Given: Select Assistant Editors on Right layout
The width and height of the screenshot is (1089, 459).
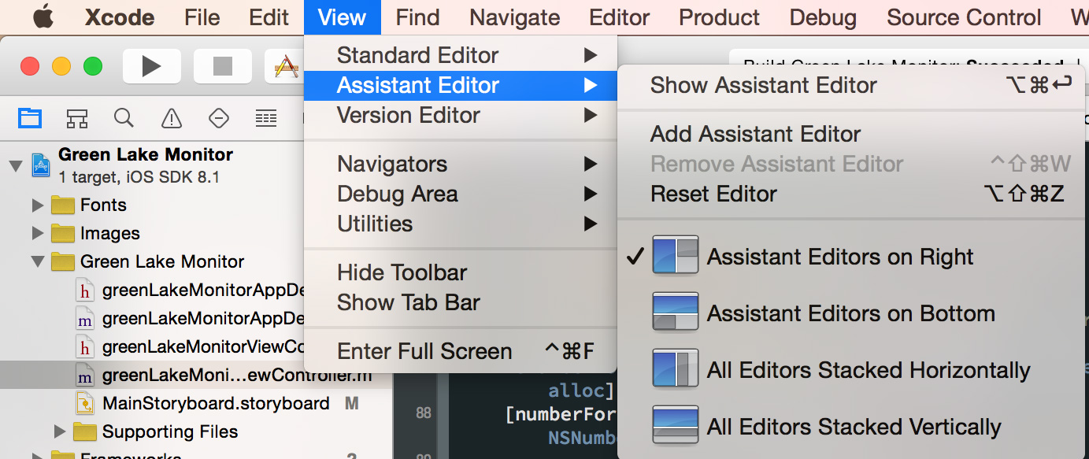Looking at the screenshot, I should [x=839, y=257].
